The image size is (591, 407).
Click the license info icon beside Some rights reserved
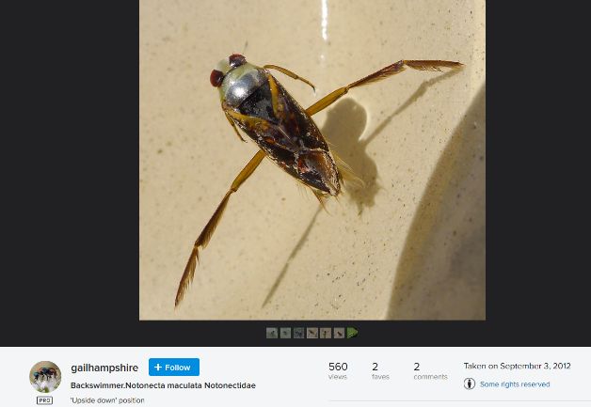470,384
